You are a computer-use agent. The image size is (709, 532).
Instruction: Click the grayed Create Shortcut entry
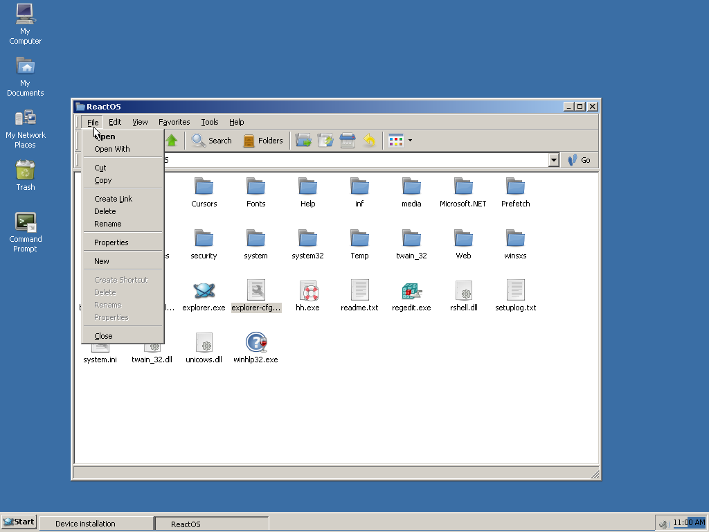point(123,280)
